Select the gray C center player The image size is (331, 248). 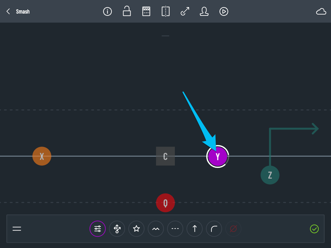click(x=165, y=156)
